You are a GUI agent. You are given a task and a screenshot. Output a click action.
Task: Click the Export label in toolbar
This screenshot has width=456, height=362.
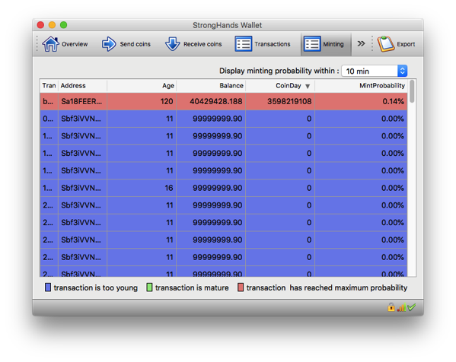406,44
